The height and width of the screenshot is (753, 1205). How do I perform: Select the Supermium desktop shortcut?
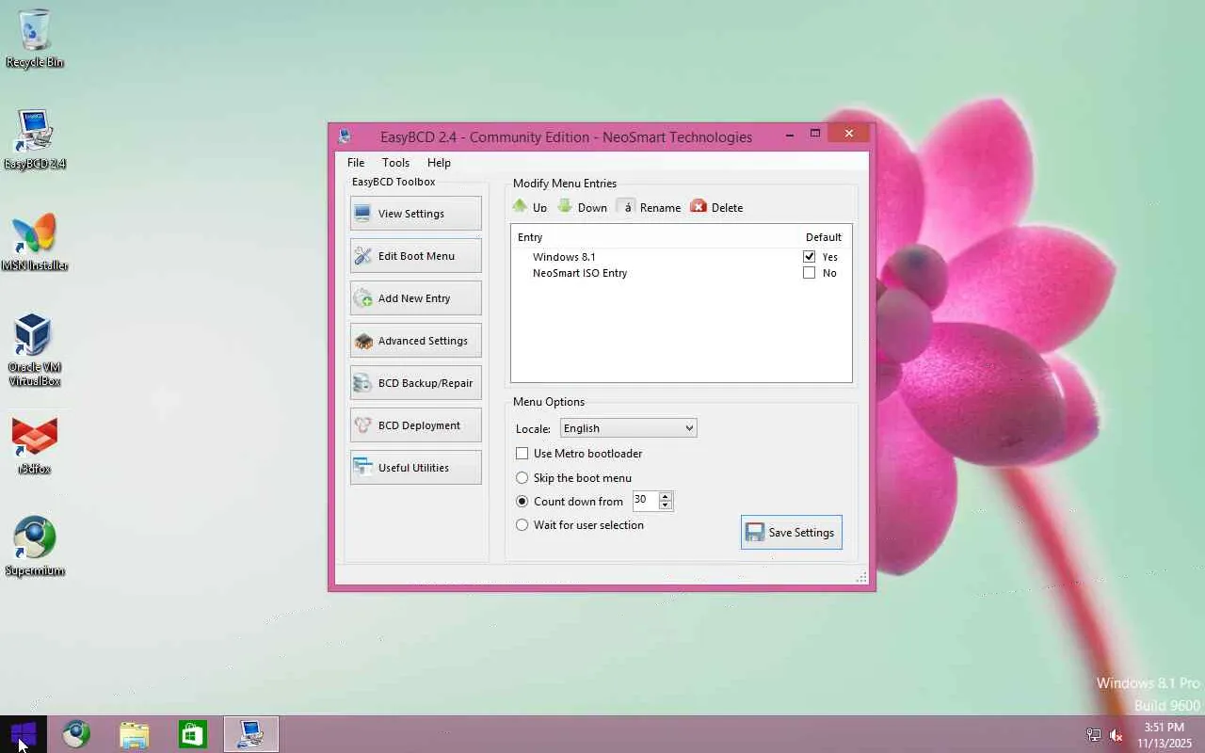tap(35, 546)
